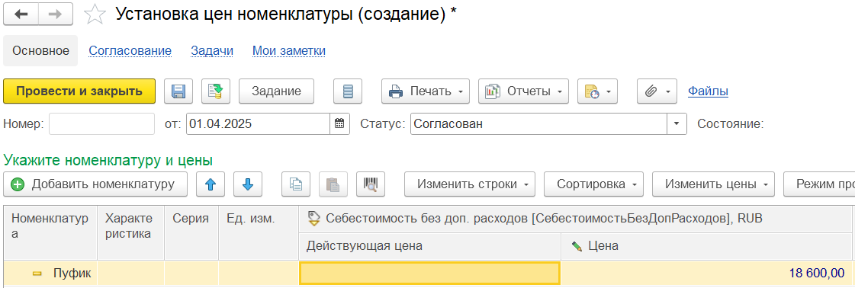Expand the Статус dropdown arrow
The width and height of the screenshot is (855, 288).
pos(677,123)
